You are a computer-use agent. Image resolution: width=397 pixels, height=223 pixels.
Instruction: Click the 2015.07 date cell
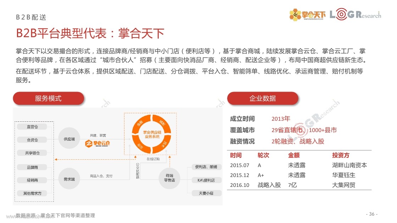click(240, 165)
